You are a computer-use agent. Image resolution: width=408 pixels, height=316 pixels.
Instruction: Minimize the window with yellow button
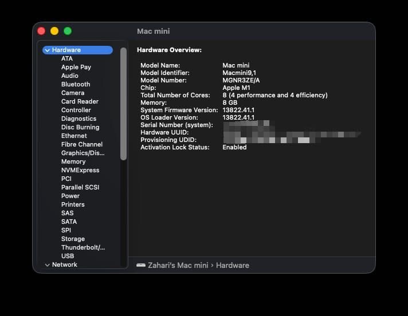(x=54, y=31)
